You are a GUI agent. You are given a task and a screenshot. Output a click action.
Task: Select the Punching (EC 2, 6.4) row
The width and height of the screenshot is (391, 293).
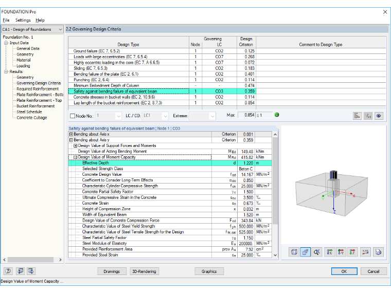pos(227,80)
